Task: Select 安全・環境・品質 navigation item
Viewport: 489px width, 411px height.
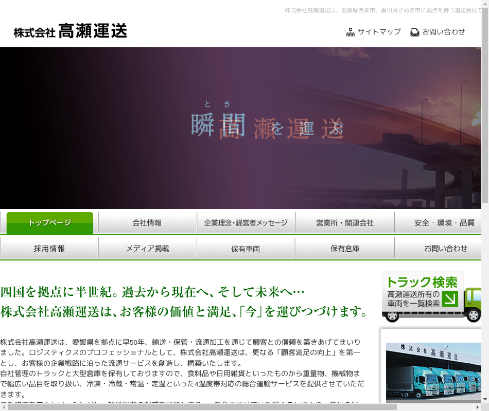Action: click(440, 222)
